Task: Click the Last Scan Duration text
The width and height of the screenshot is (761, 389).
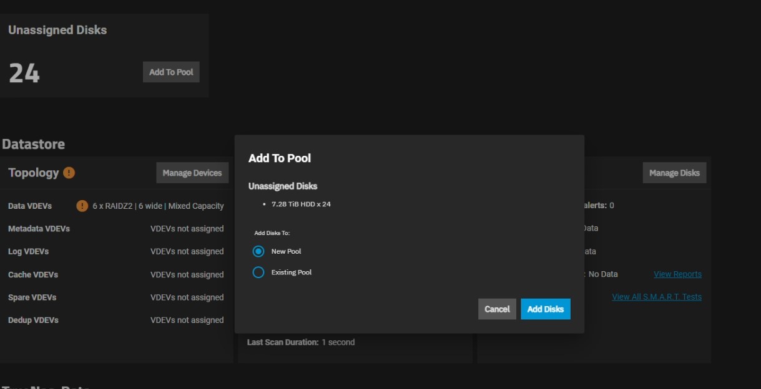Action: click(x=300, y=342)
